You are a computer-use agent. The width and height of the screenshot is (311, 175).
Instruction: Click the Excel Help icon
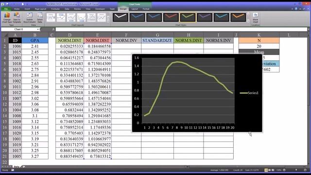(296, 9)
